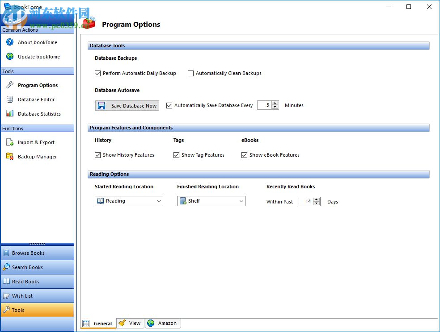Switch to the General tab
Image resolution: width=440 pixels, height=332 pixels.
tap(98, 324)
